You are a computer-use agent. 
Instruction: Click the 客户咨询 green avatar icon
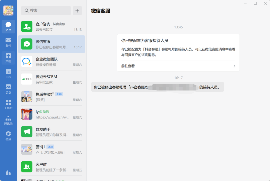coord(27,26)
